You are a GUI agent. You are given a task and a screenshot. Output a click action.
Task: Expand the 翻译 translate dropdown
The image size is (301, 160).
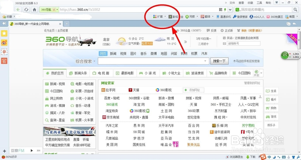[x=213, y=17]
